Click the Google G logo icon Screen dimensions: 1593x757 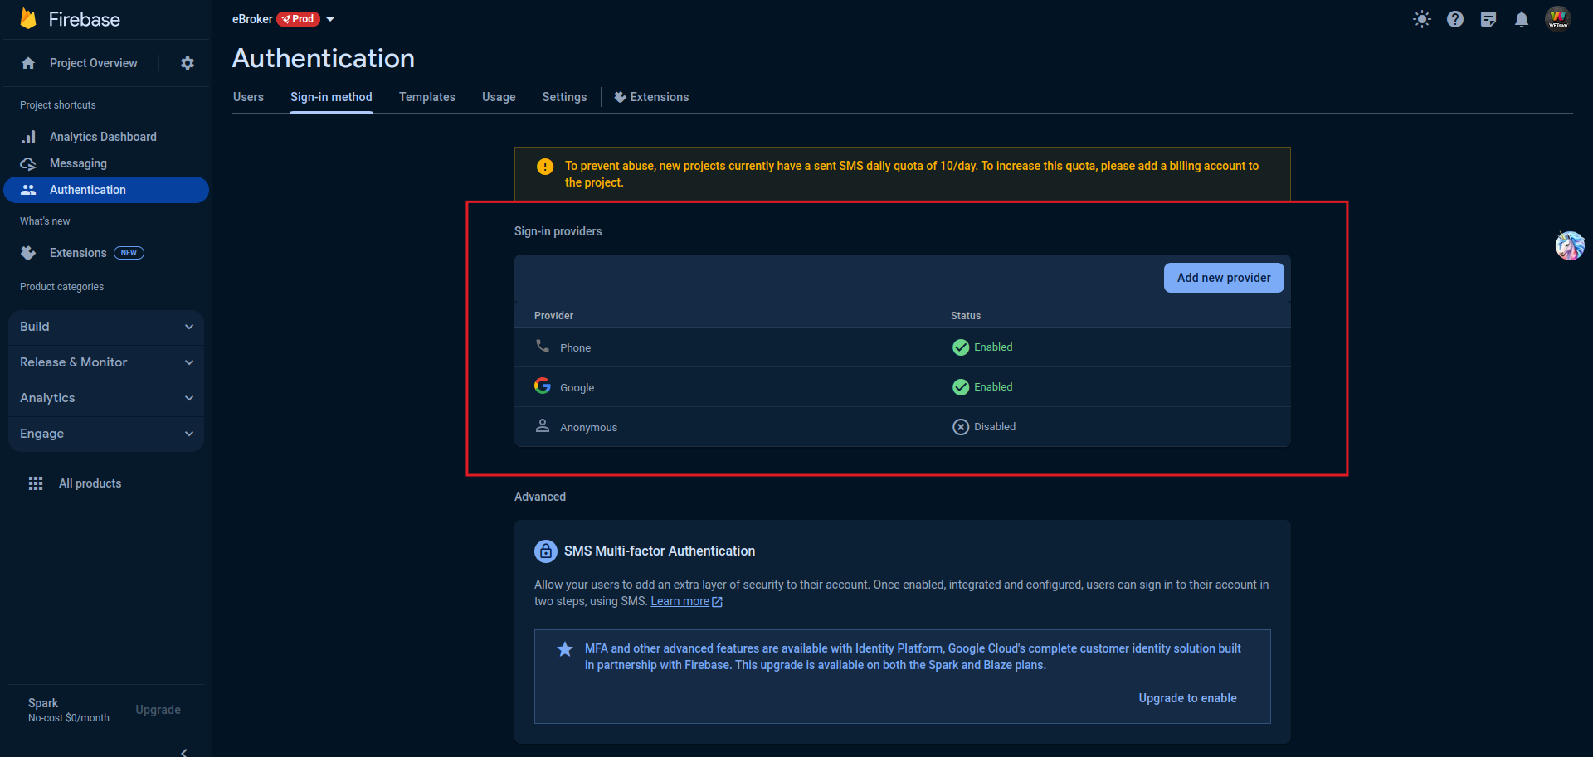click(x=543, y=386)
